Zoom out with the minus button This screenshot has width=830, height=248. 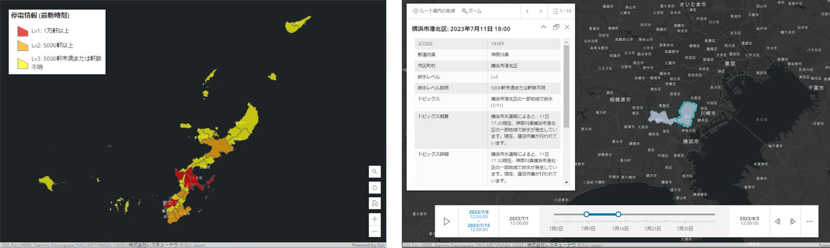point(375,232)
